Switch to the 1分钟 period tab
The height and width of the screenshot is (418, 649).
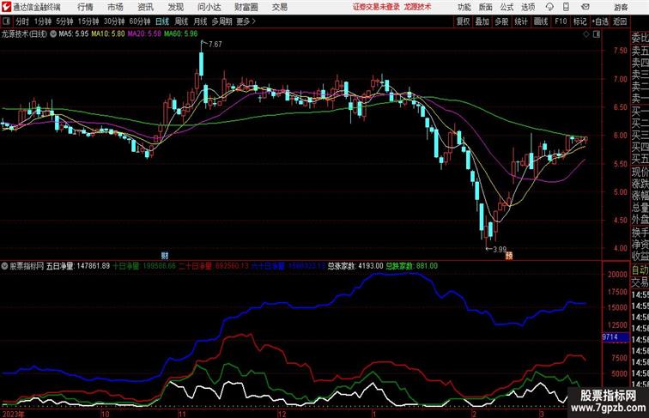tap(43, 21)
